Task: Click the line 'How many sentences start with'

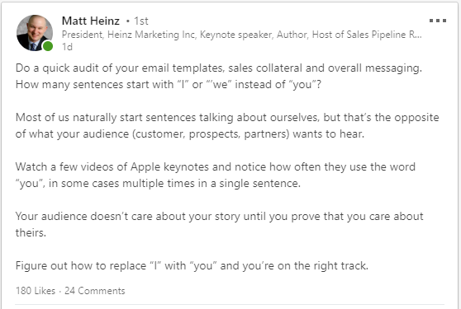Action: click(169, 84)
